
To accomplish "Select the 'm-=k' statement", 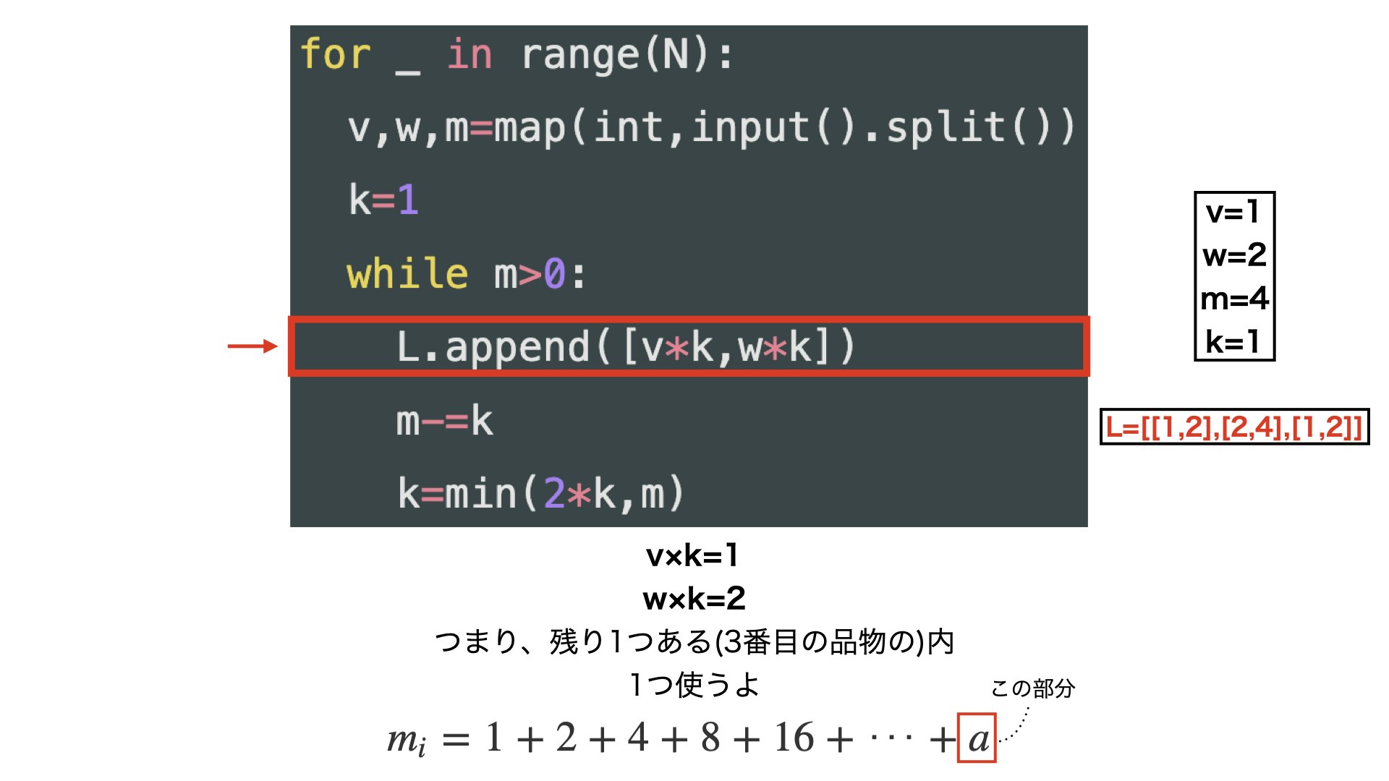I will [x=443, y=419].
